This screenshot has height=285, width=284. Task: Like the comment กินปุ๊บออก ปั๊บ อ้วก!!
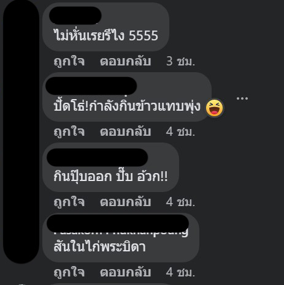(69, 202)
